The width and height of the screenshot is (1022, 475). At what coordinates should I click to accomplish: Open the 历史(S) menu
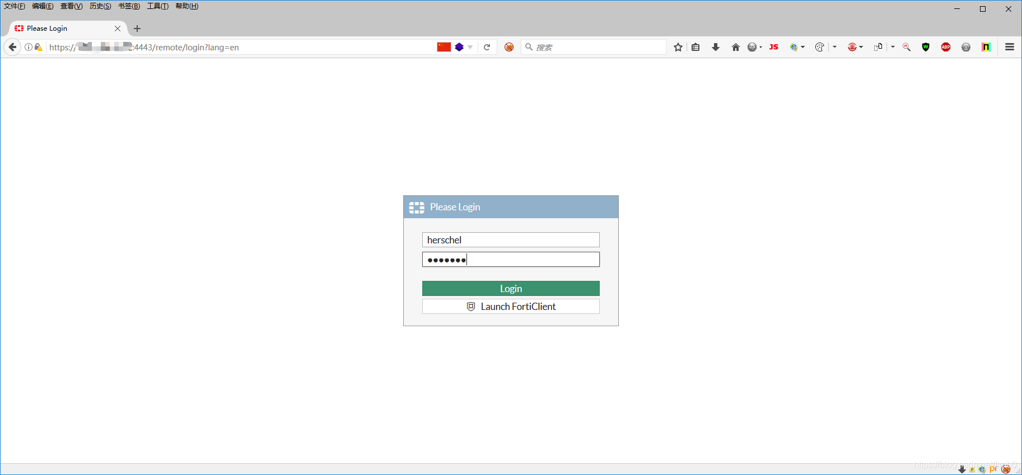(100, 6)
